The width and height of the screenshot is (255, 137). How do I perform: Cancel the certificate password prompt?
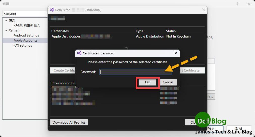click(168, 82)
